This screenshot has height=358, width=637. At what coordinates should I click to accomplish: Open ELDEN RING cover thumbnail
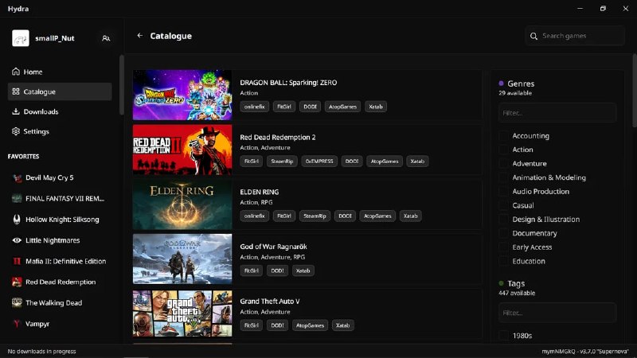182,204
